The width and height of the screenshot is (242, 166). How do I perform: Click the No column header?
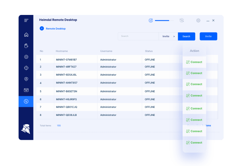pyautogui.click(x=41, y=51)
